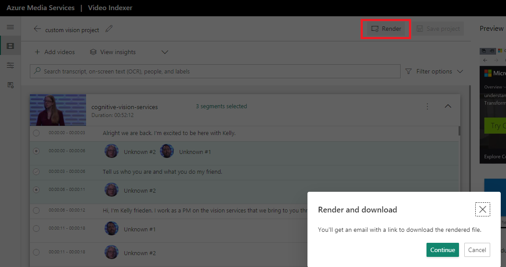The image size is (506, 267).
Task: Select the 'Hi, I'm Kelly frieden' segment
Action: click(x=36, y=210)
